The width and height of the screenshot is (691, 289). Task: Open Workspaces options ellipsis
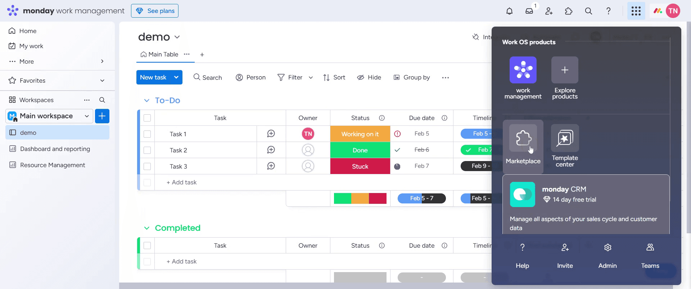(87, 100)
